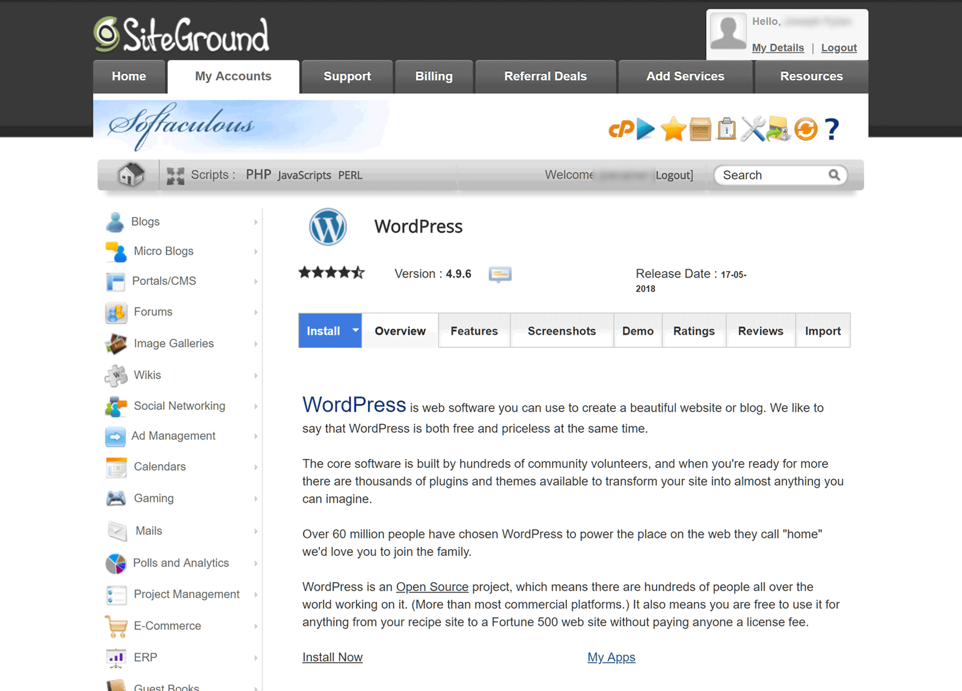Expand the Mails category arrow
Screen dimensions: 962x691
(256, 531)
